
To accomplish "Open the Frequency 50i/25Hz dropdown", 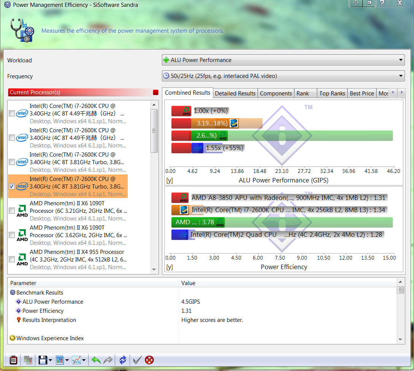I will [283, 76].
